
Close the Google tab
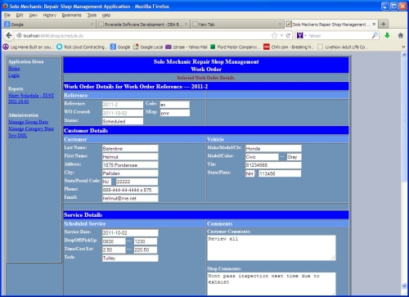point(92,25)
